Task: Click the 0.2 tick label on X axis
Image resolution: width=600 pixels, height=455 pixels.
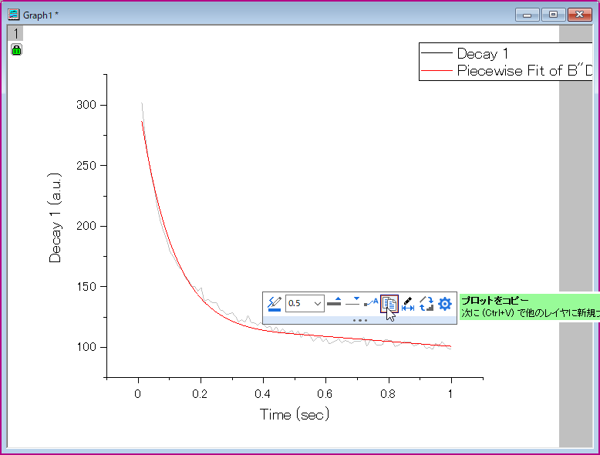Action: coord(200,394)
